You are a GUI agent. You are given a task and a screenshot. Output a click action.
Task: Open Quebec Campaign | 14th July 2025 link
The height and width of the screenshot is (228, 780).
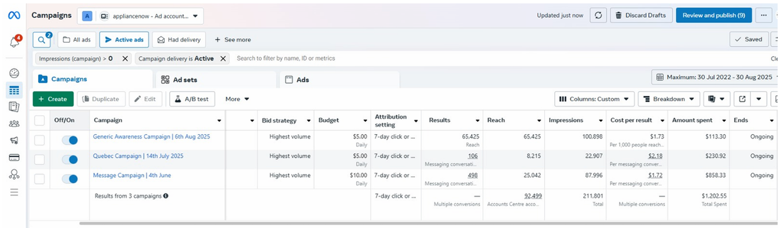pyautogui.click(x=138, y=156)
